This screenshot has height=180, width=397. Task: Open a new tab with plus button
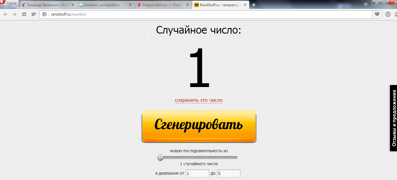[x=254, y=5]
